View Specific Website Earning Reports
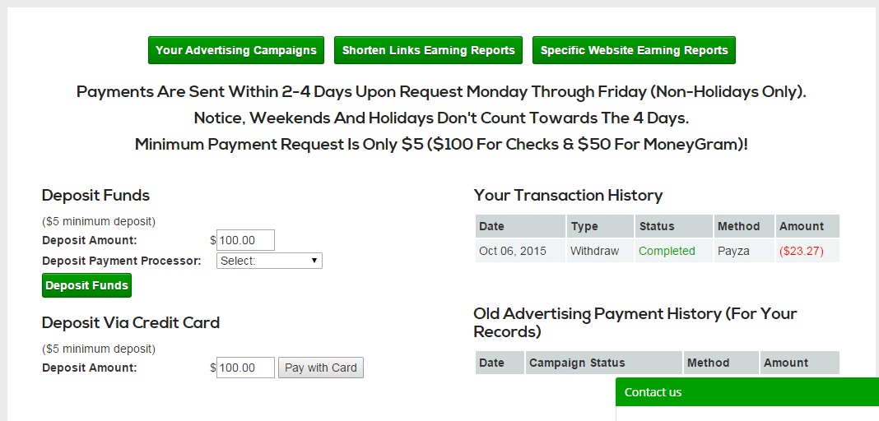Viewport: 879px width, 421px height. click(634, 50)
